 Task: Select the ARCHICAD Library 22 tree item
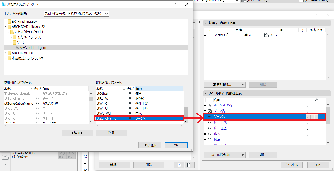tap(28, 27)
